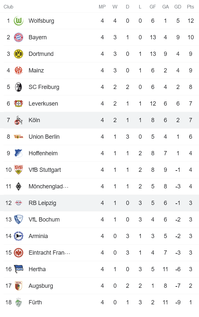Click the Wolfsburg club crest
This screenshot has width=199, height=317.
tap(19, 20)
